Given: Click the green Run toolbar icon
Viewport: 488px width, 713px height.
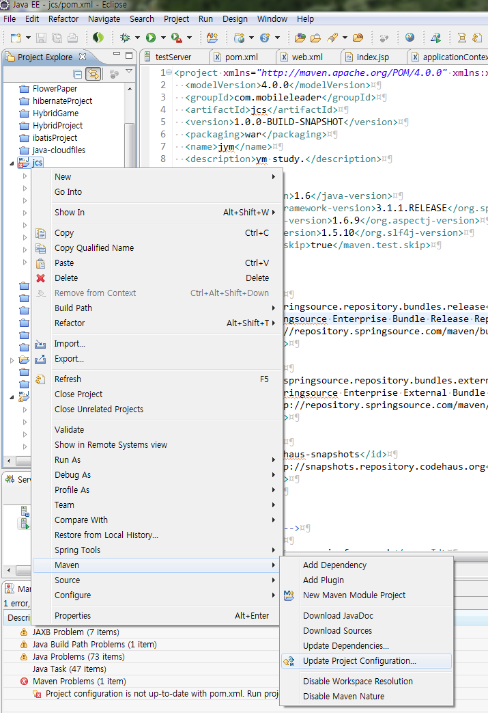Looking at the screenshot, I should pos(151,38).
